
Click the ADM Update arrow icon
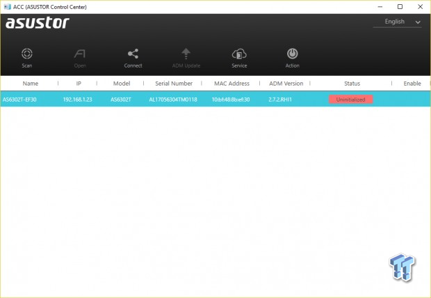pyautogui.click(x=186, y=54)
